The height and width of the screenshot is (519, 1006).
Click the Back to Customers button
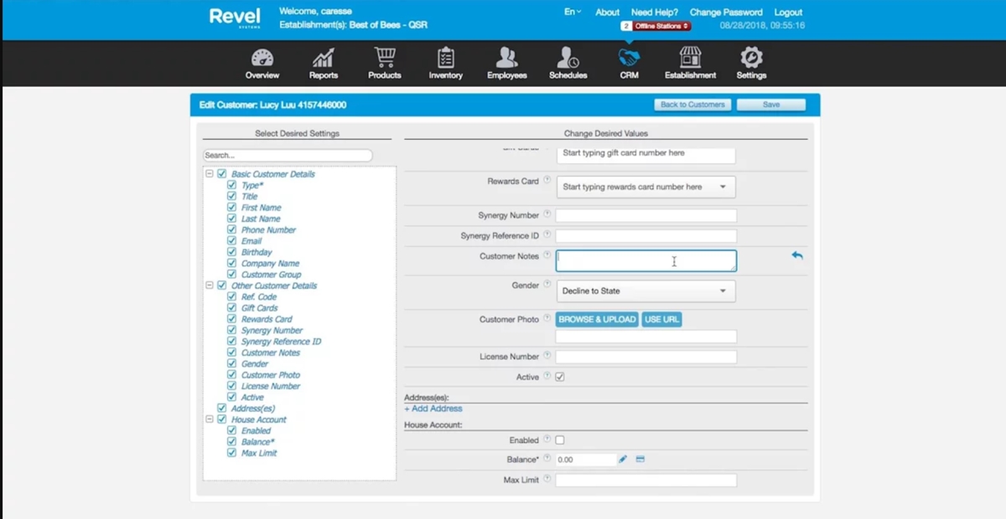click(692, 105)
